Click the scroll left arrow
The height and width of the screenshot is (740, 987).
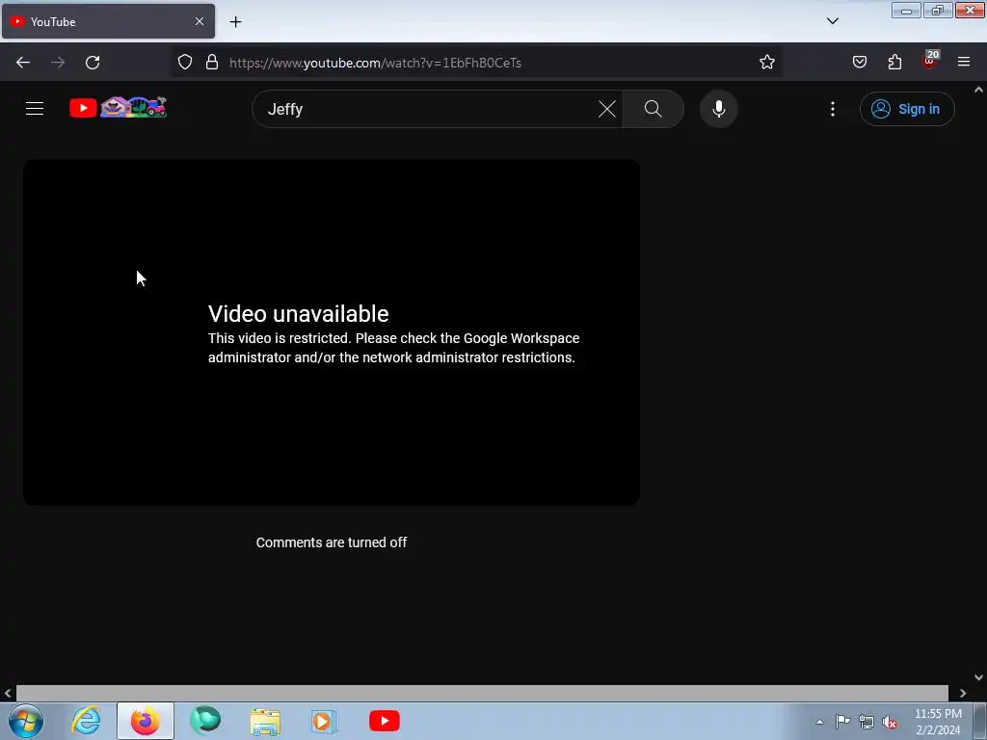(8, 693)
